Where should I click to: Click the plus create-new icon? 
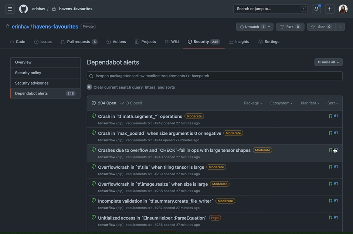coord(329,9)
